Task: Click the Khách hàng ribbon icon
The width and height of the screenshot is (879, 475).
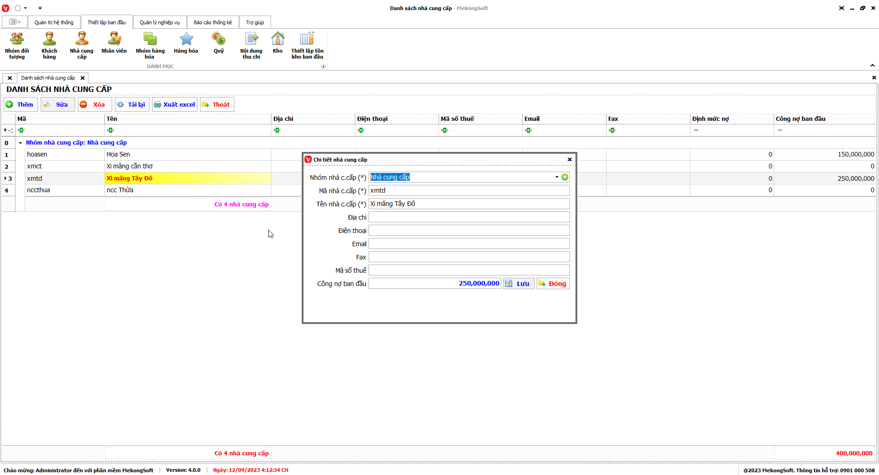Action: tap(49, 45)
